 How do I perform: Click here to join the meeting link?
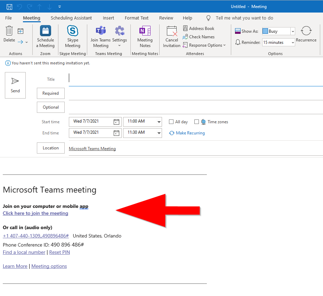35,213
